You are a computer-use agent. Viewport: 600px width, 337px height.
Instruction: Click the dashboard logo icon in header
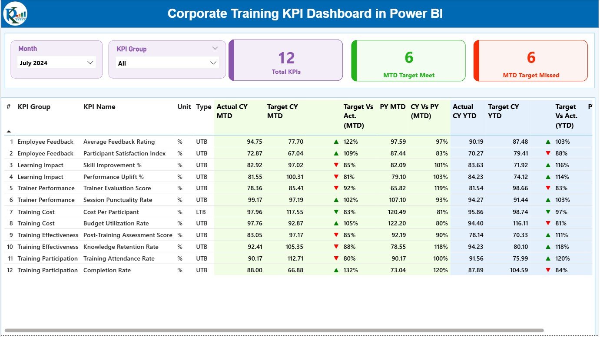point(15,14)
